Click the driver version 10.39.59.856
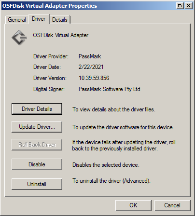Viewport: 195px width, 216px height. (x=94, y=78)
